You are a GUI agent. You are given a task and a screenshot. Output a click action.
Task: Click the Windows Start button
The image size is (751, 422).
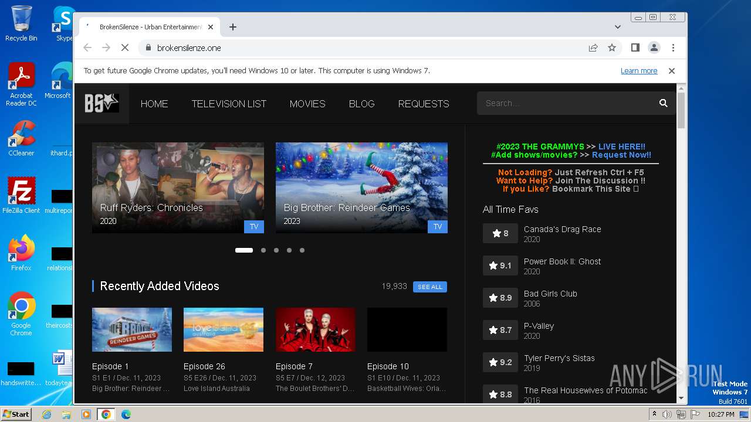[x=16, y=414]
